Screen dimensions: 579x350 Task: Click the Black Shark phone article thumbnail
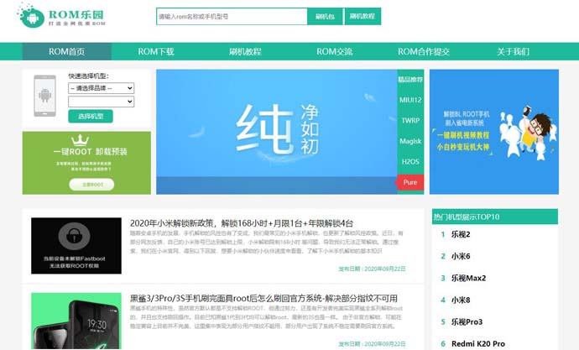tap(76, 321)
